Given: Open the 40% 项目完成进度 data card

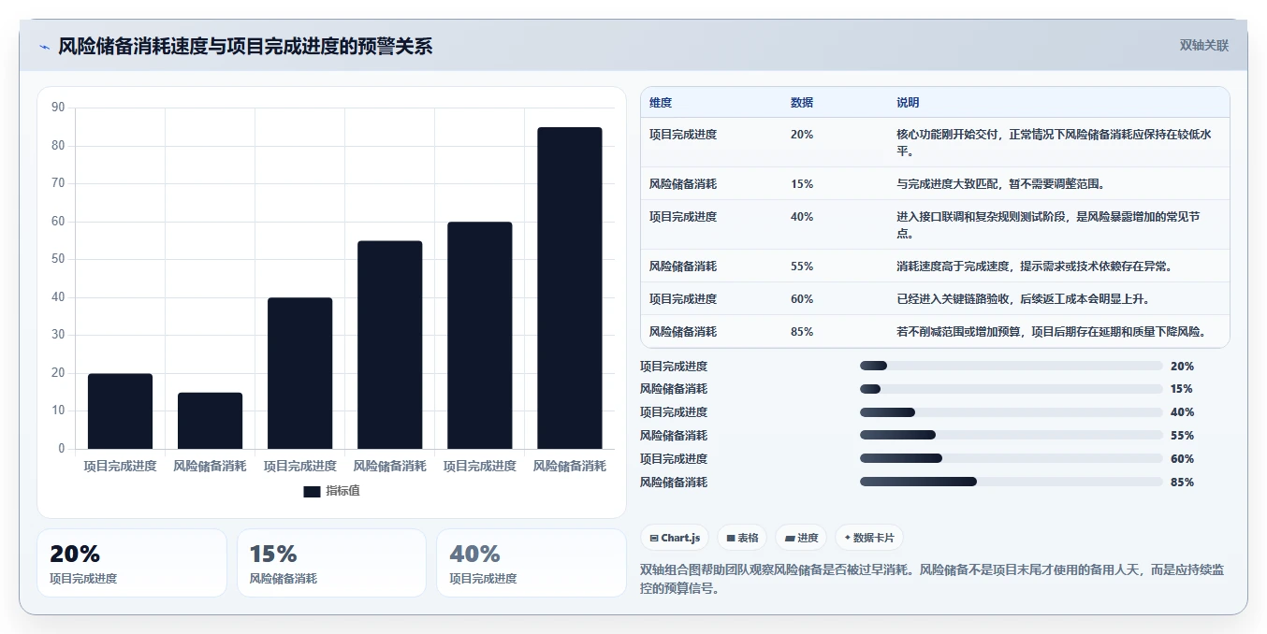Looking at the screenshot, I should pos(531,563).
